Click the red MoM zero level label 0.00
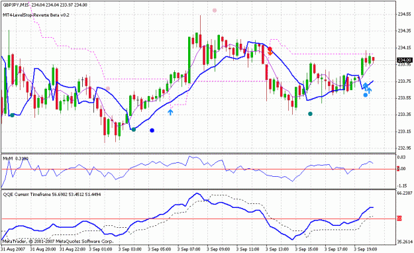The height and width of the screenshot is (253, 414). tap(401, 168)
